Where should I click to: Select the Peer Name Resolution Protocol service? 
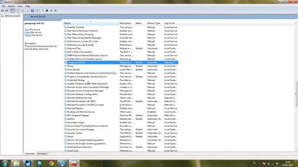[x=83, y=31]
